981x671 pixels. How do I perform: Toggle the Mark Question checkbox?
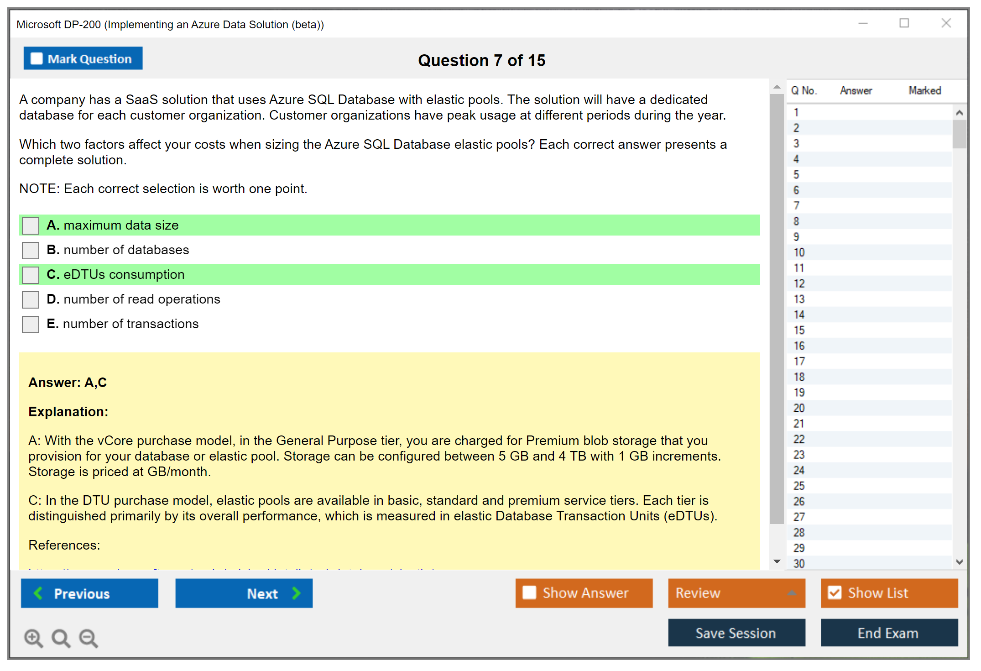(x=37, y=59)
